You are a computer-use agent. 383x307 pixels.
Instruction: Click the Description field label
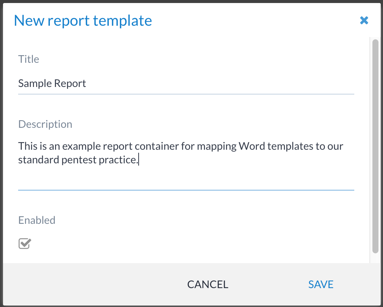pos(45,124)
